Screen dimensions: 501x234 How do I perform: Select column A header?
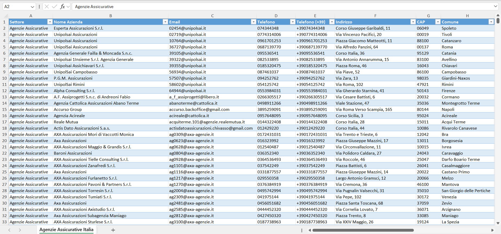click(31, 16)
